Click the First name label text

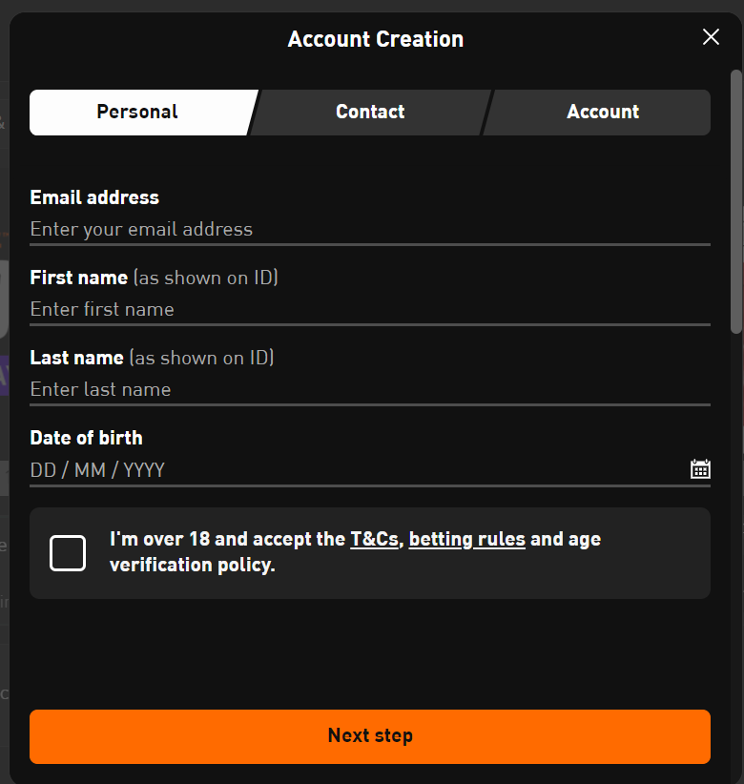tap(79, 278)
